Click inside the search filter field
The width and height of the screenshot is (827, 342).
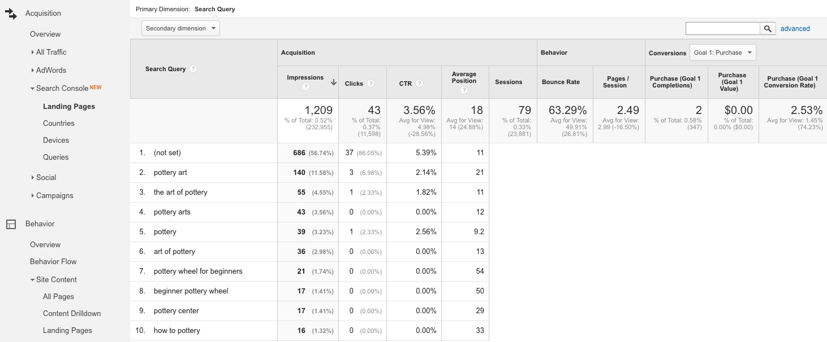pyautogui.click(x=722, y=28)
